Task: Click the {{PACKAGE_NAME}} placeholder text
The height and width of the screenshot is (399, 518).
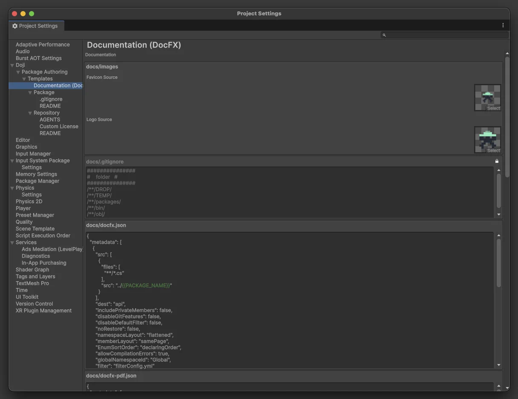Action: point(146,286)
